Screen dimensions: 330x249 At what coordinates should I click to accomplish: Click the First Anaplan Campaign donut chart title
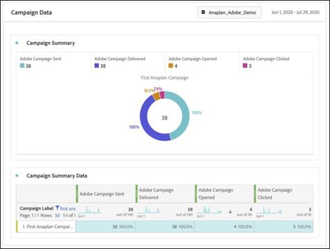tap(165, 77)
